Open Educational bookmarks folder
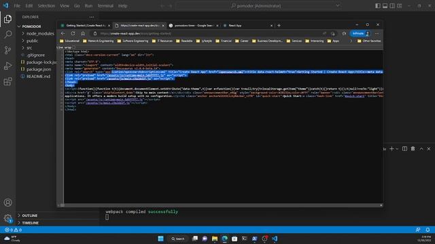 click(x=69, y=41)
